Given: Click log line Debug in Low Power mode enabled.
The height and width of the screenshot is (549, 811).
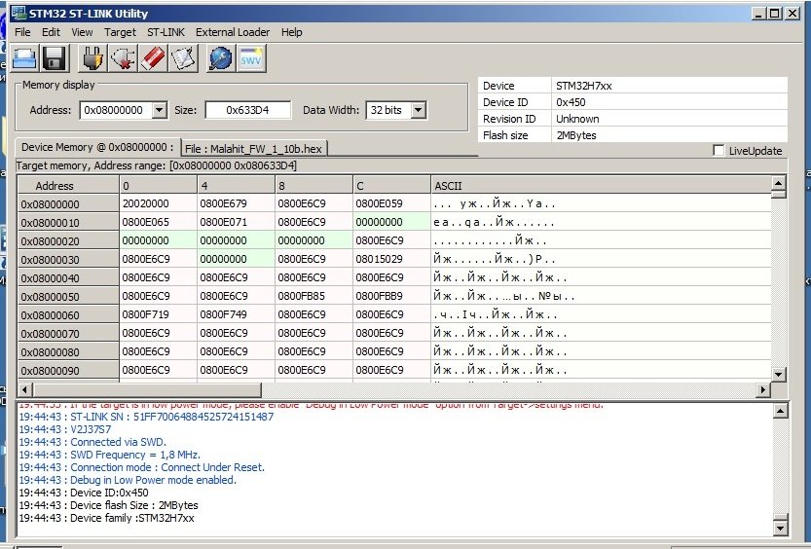Looking at the screenshot, I should click(128, 480).
